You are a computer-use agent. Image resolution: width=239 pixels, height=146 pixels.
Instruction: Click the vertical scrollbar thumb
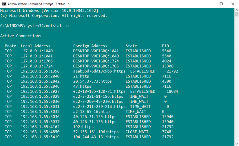237,14
